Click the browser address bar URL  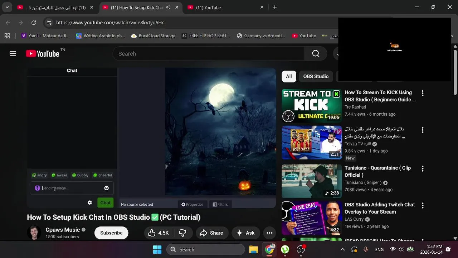pyautogui.click(x=110, y=23)
